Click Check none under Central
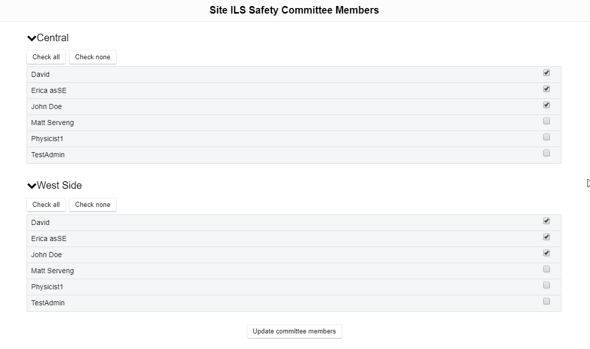 click(x=92, y=57)
